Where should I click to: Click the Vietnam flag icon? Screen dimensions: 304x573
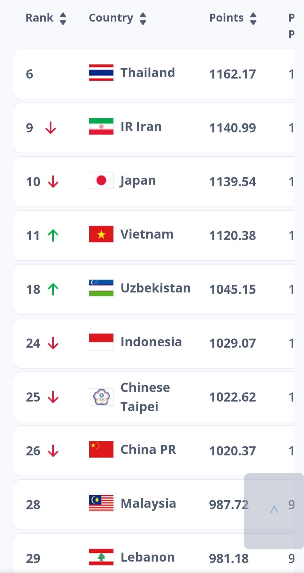[x=101, y=234]
